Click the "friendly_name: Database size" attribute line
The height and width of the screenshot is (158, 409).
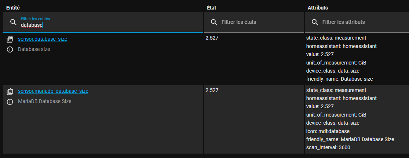[x=340, y=79]
